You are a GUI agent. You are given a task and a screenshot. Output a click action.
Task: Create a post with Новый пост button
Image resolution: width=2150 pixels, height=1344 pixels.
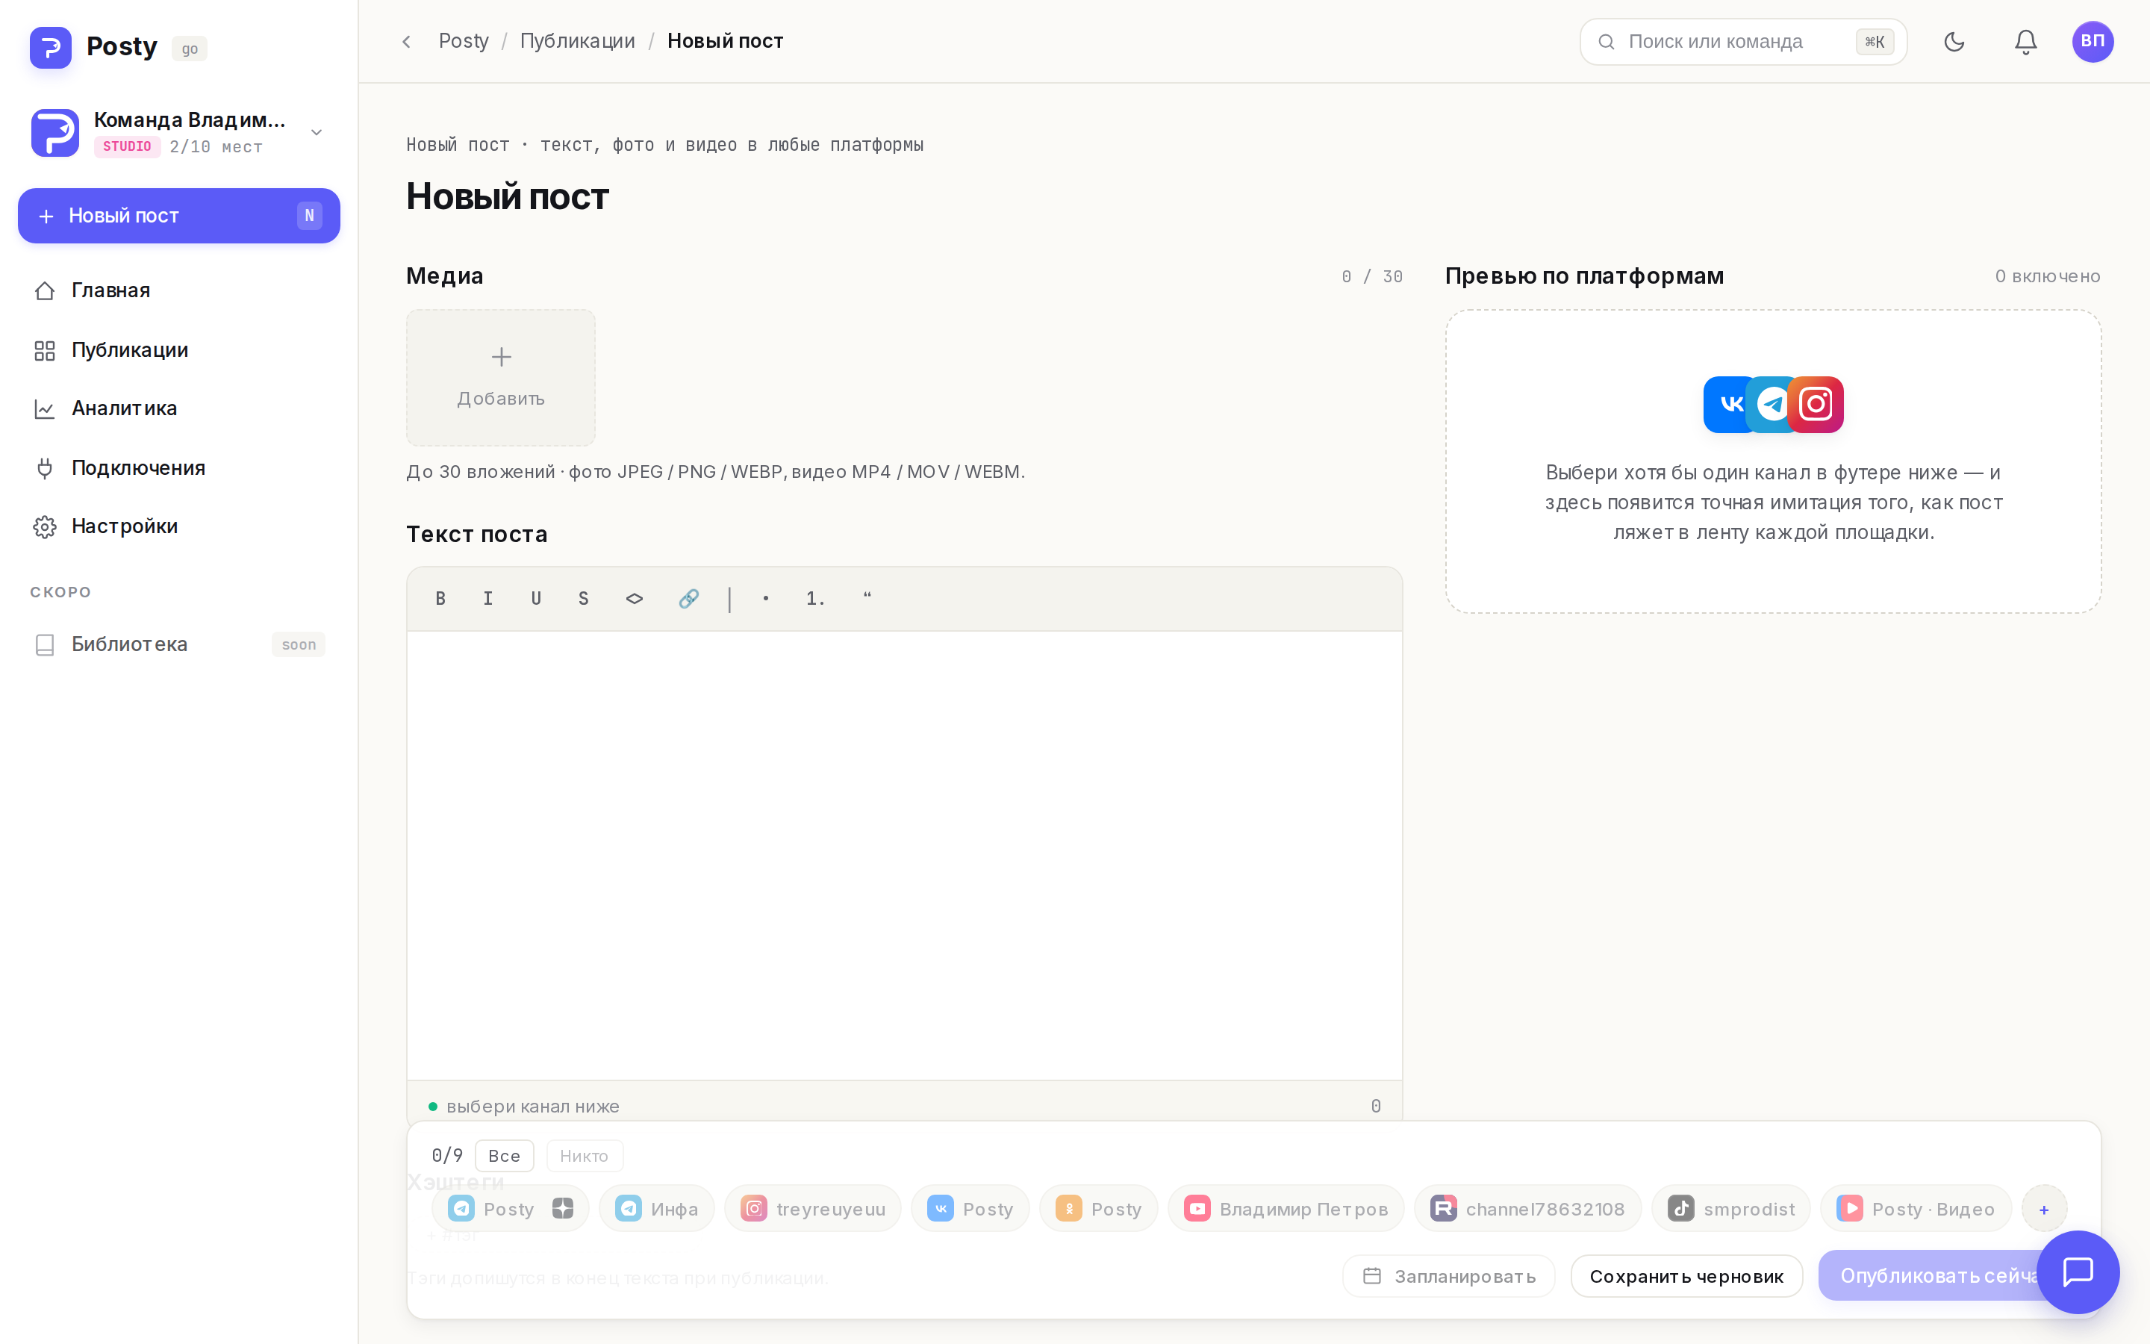(x=178, y=215)
